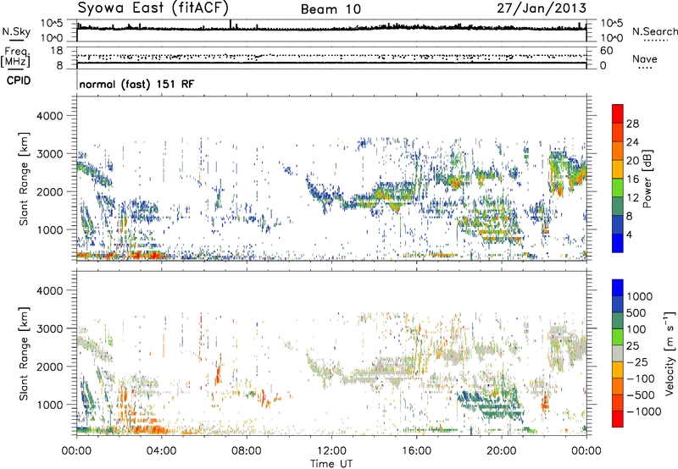Click Velocity colorbar value 25
This screenshot has height=469, width=678.
click(633, 345)
